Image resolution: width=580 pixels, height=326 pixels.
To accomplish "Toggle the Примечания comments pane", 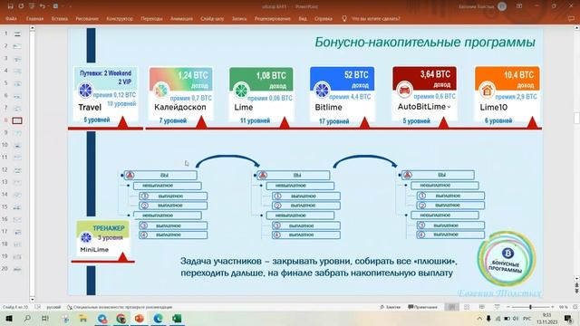I will (423, 307).
